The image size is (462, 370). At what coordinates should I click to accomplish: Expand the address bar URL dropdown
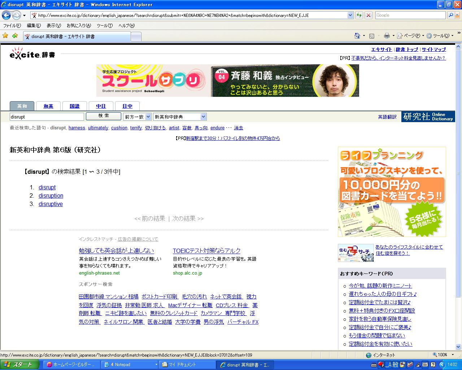click(350, 15)
